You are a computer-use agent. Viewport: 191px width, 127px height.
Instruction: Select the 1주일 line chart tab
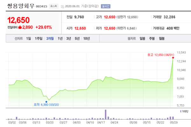pos(39,38)
